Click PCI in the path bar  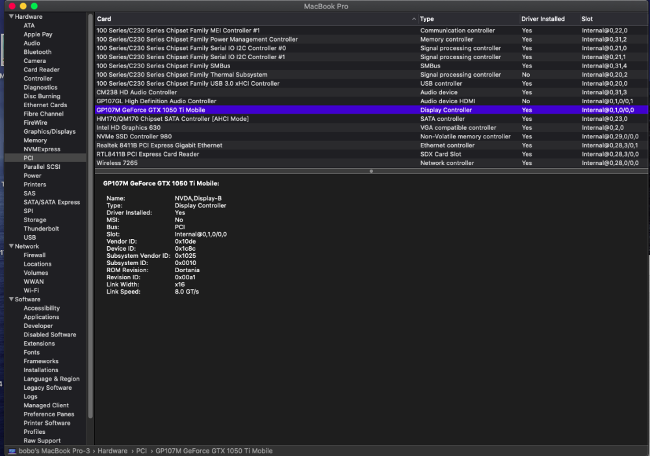point(141,451)
